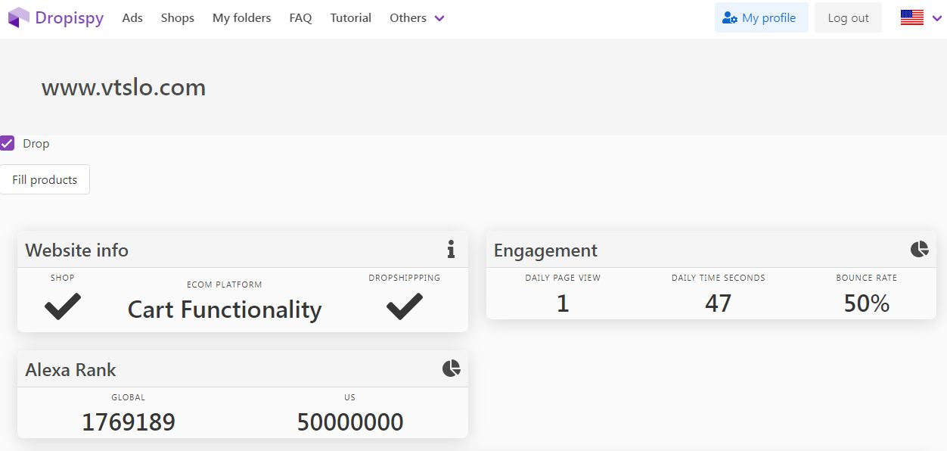Open the Tutorial section

[x=350, y=17]
